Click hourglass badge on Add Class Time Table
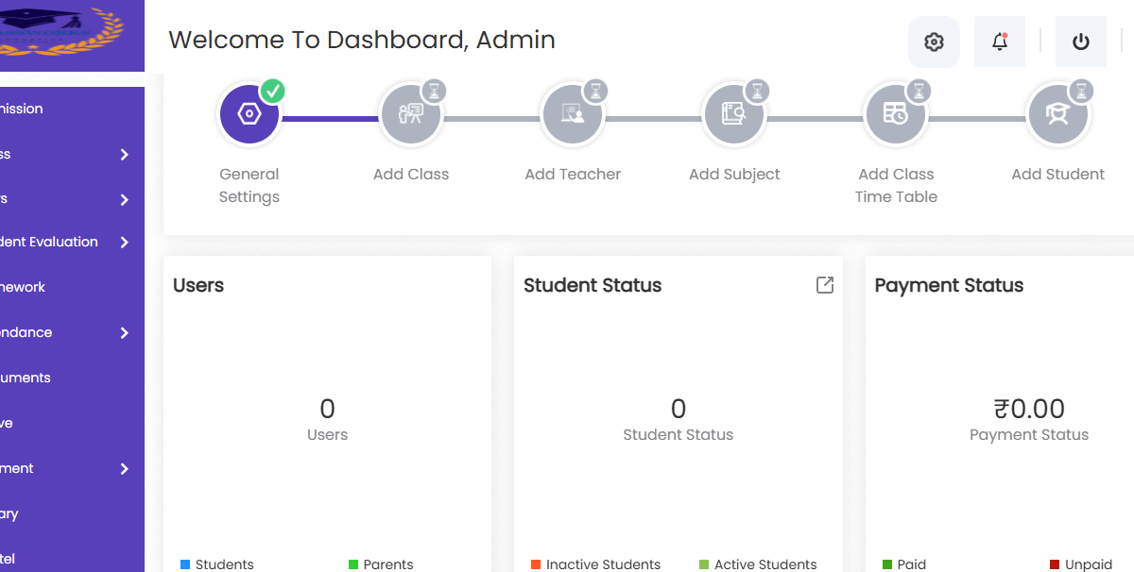 click(x=919, y=92)
